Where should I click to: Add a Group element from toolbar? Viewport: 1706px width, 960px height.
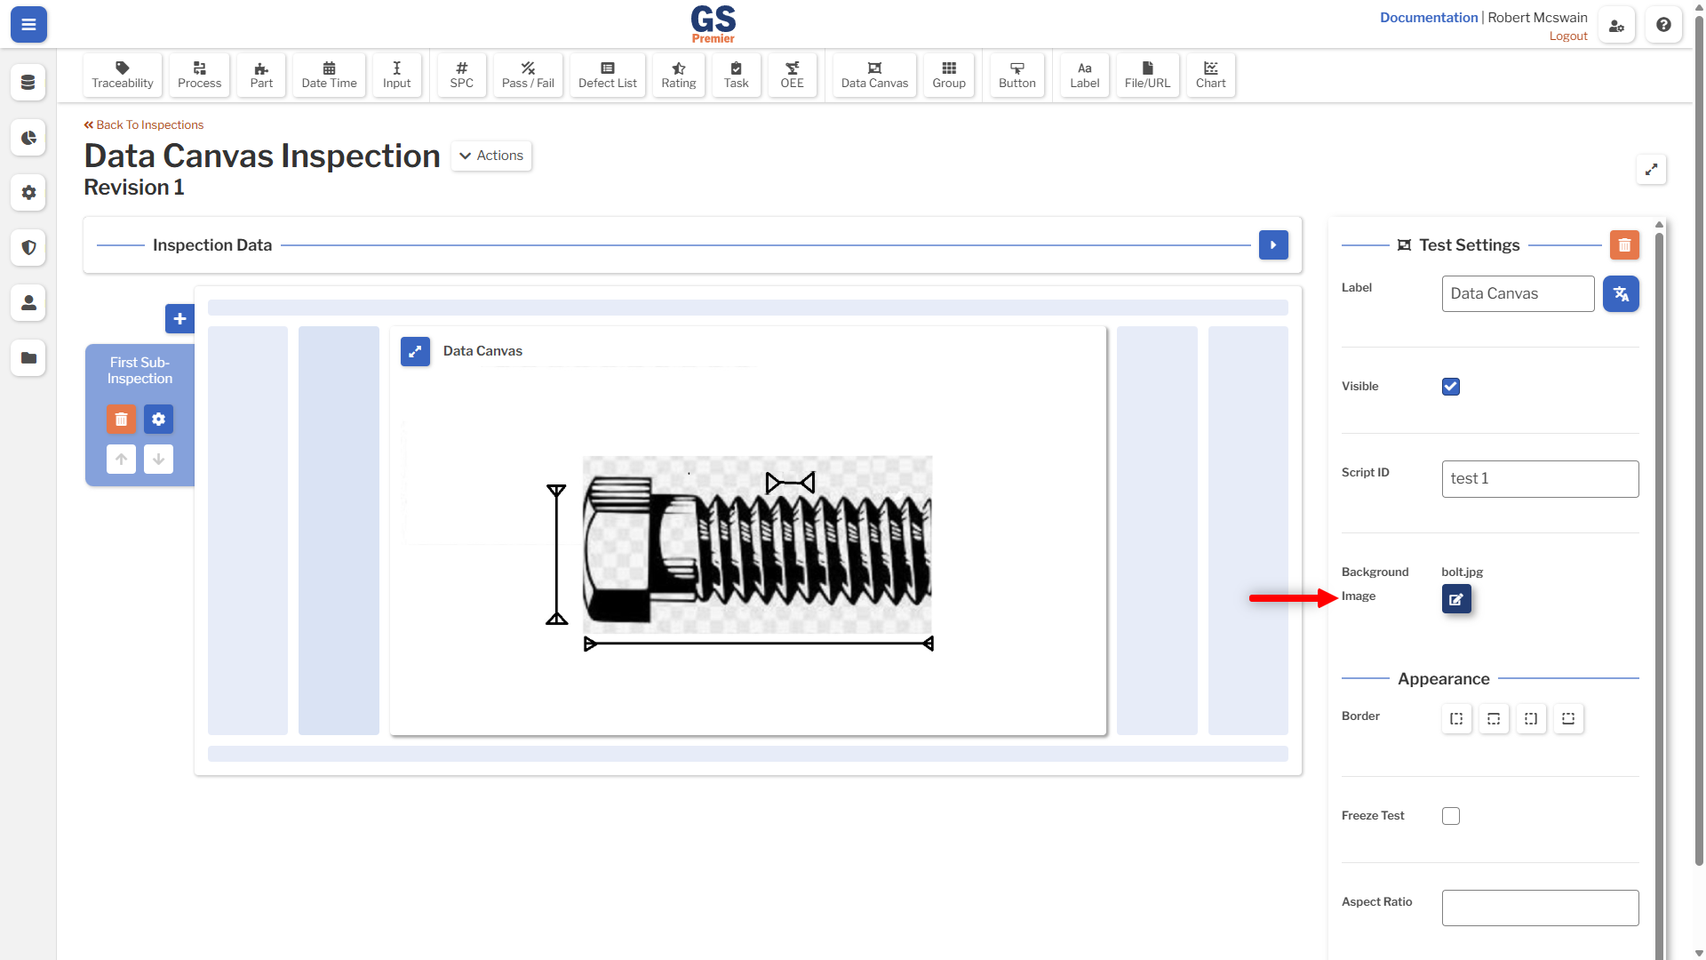click(x=949, y=75)
